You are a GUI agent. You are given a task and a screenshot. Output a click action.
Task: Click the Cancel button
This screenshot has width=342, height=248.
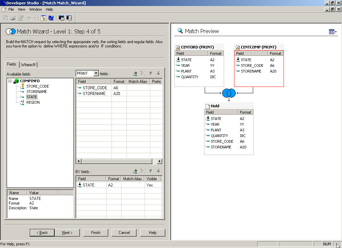pos(124,233)
